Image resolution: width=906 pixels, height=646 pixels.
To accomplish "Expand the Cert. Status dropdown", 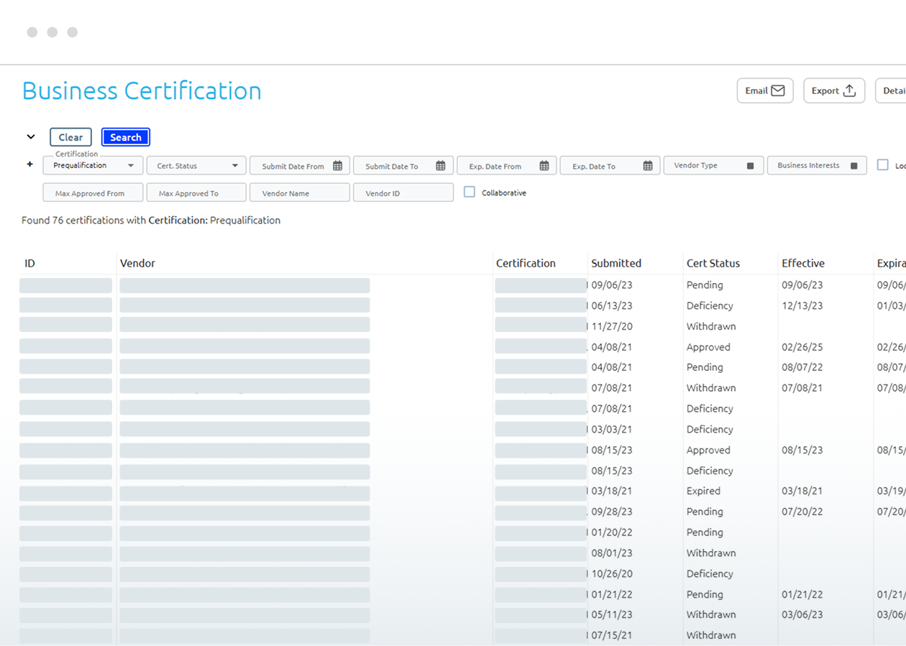I will pos(196,166).
